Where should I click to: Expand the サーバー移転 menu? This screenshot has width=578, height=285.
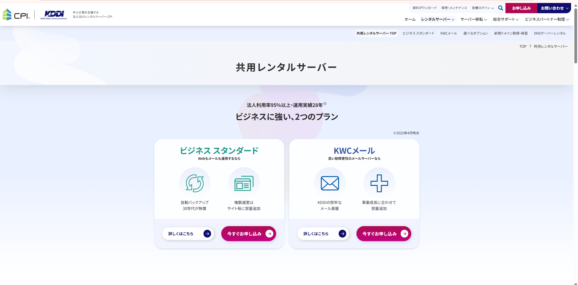474,19
